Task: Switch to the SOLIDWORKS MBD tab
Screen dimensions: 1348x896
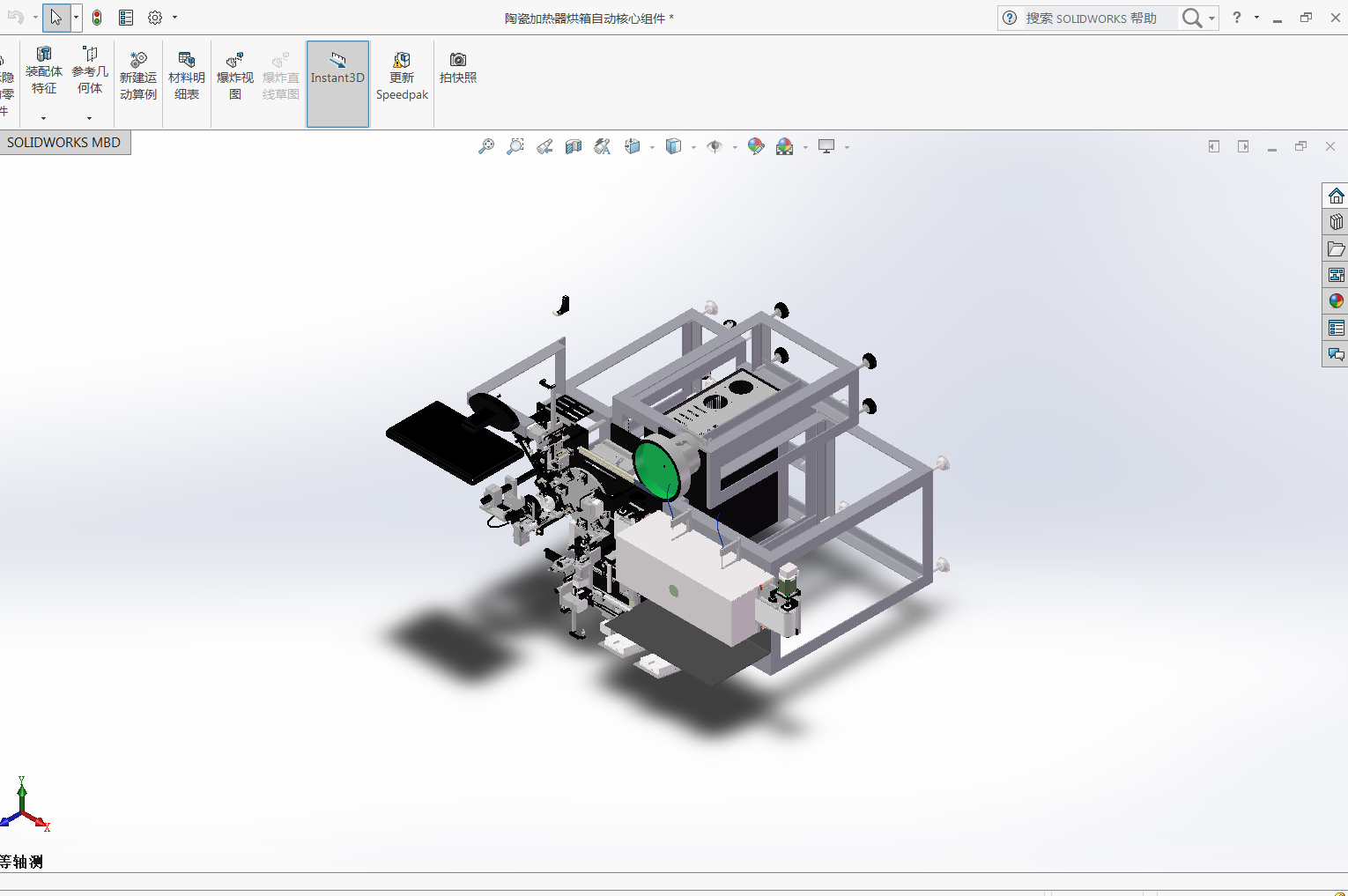Action: (64, 143)
